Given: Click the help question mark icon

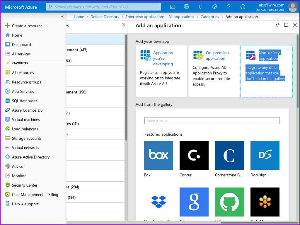Looking at the screenshot, I should [x=229, y=6].
